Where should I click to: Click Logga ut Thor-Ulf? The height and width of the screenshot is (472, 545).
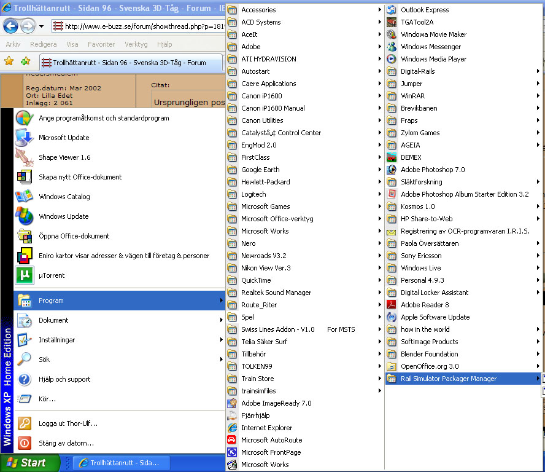(x=68, y=423)
